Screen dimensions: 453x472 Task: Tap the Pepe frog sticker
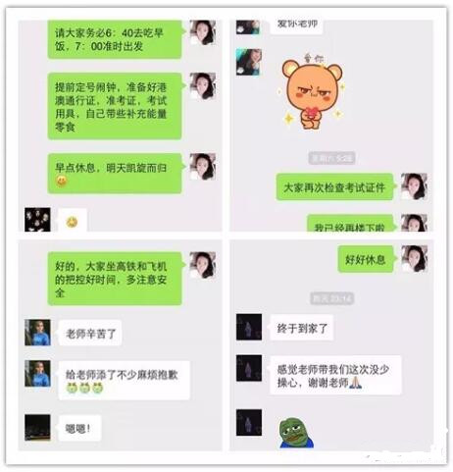pyautogui.click(x=296, y=433)
